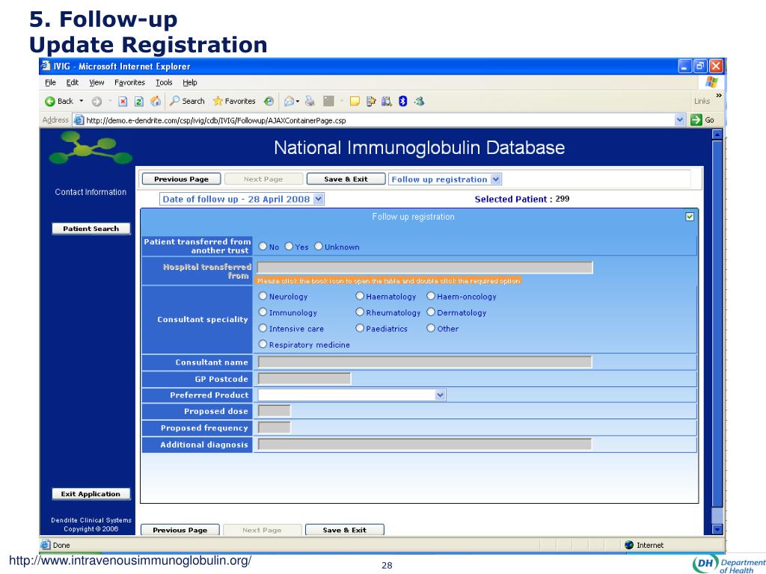Click the green Go arrow button
This screenshot has height=574, width=766.
click(x=696, y=120)
